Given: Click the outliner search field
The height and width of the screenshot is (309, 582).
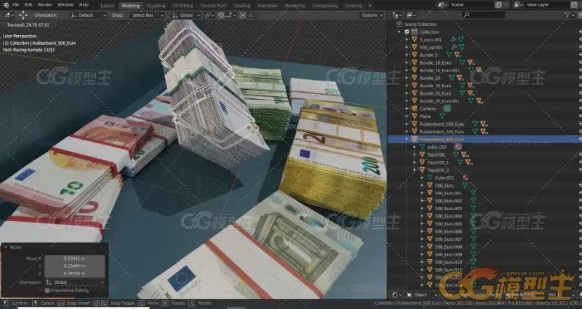Looking at the screenshot, I should pos(483,15).
